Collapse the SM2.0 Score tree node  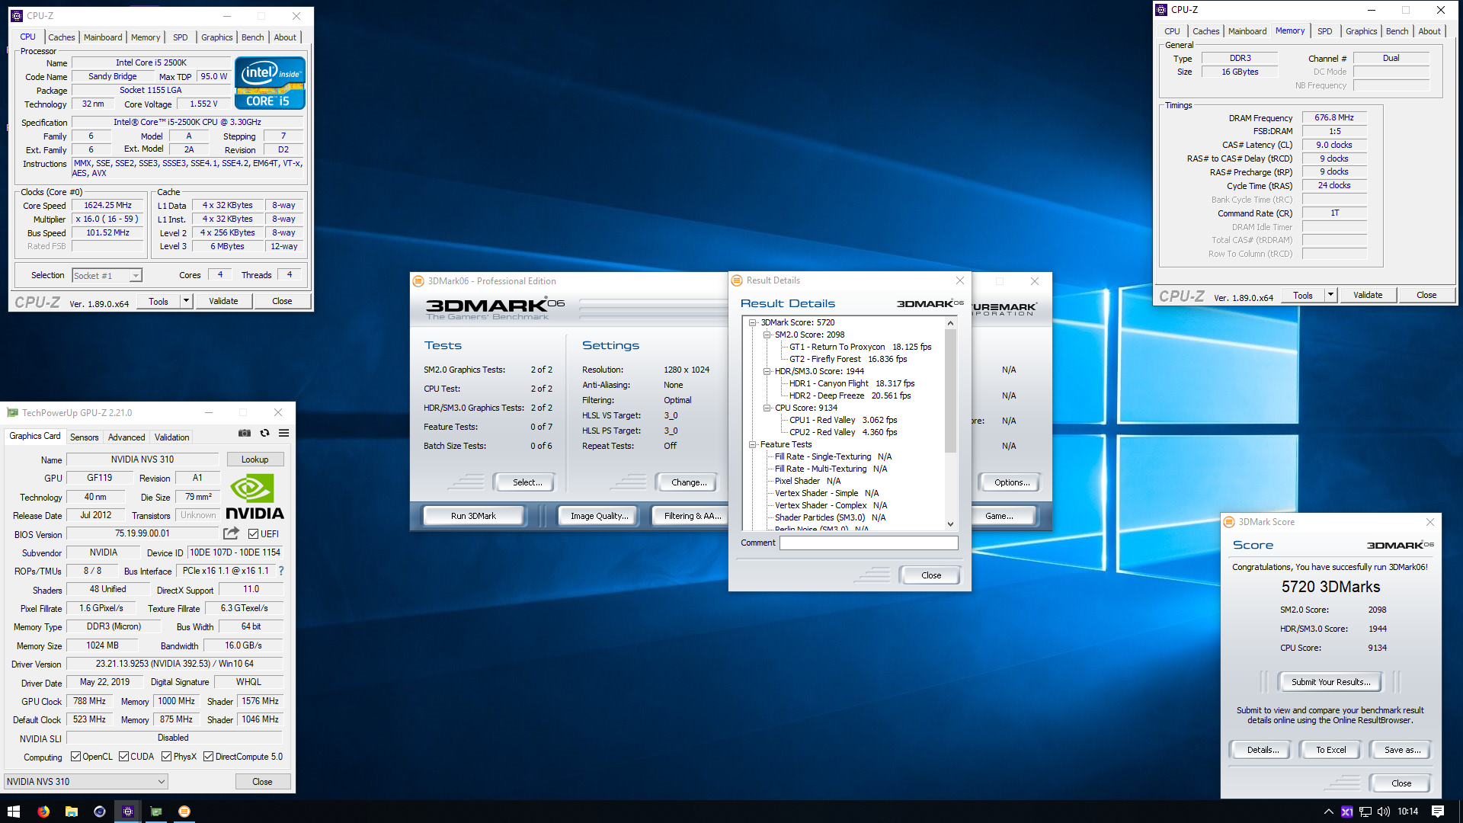pyautogui.click(x=767, y=335)
